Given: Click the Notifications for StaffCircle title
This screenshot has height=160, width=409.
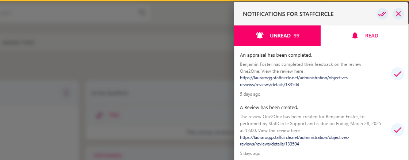Looking at the screenshot, I should [x=288, y=14].
